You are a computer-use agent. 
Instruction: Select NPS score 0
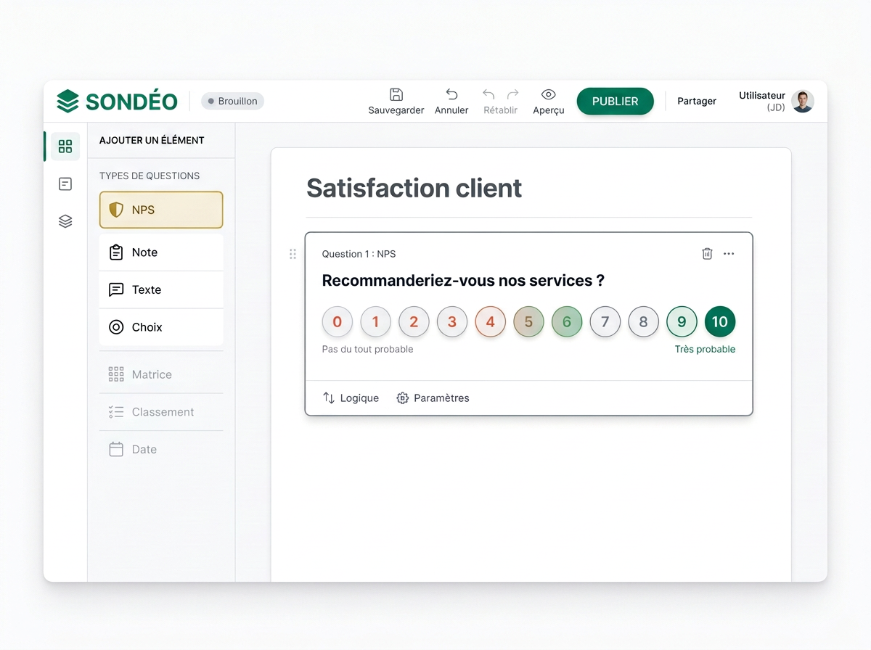(338, 321)
